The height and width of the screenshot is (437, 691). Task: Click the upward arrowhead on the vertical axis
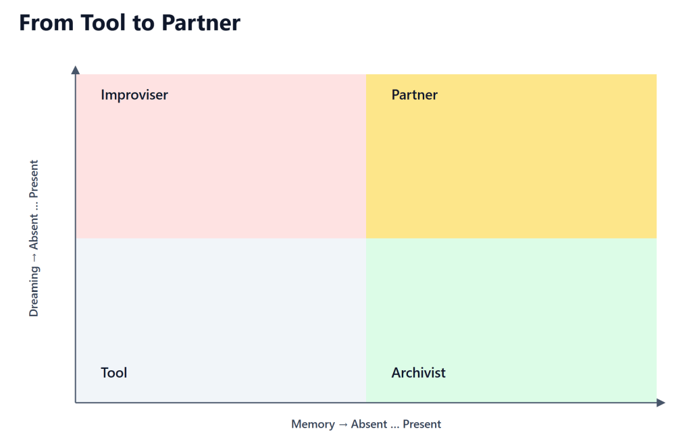coord(75,69)
